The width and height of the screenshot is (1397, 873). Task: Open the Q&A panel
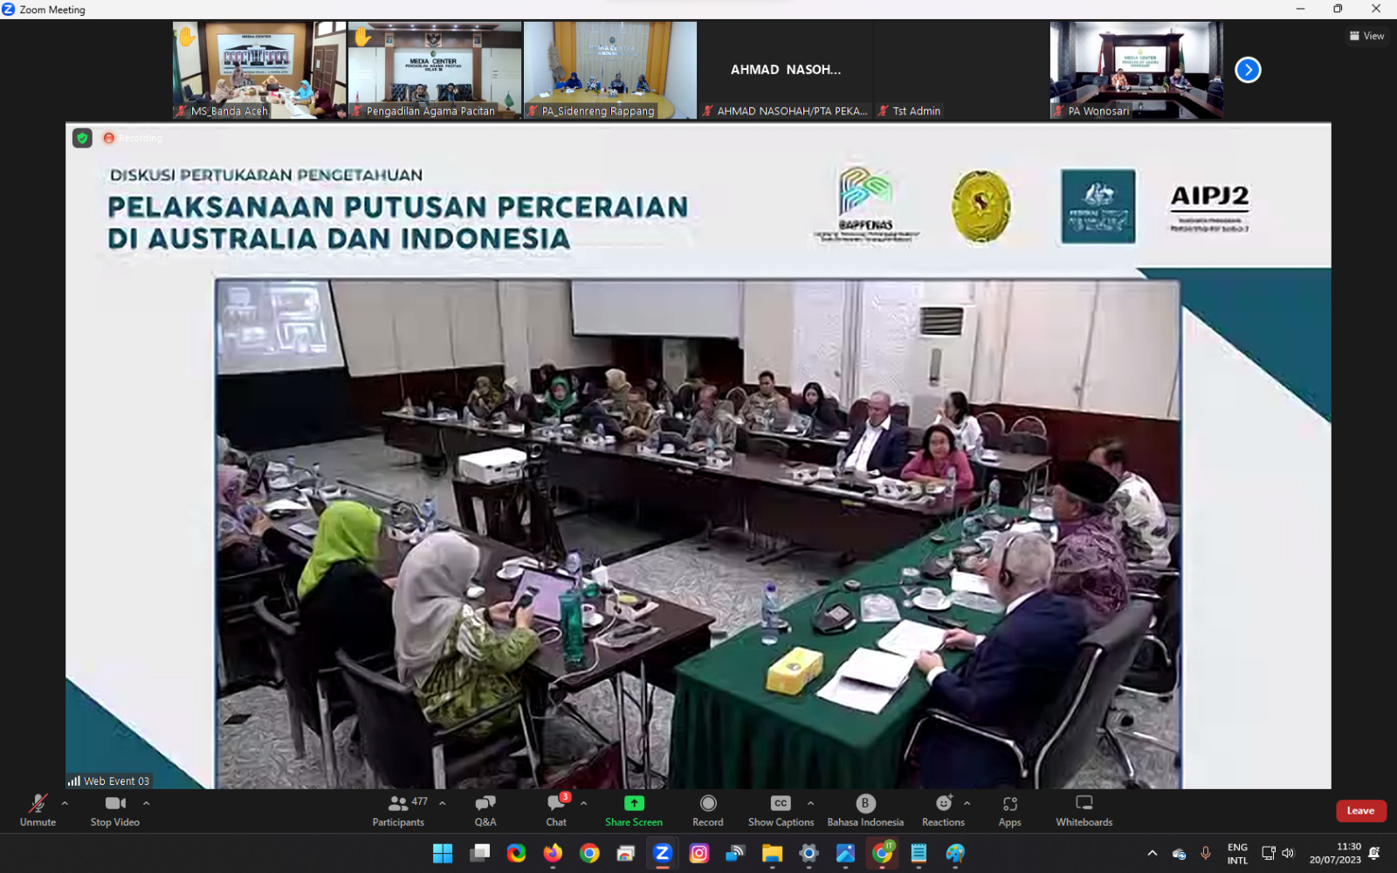pyautogui.click(x=485, y=809)
